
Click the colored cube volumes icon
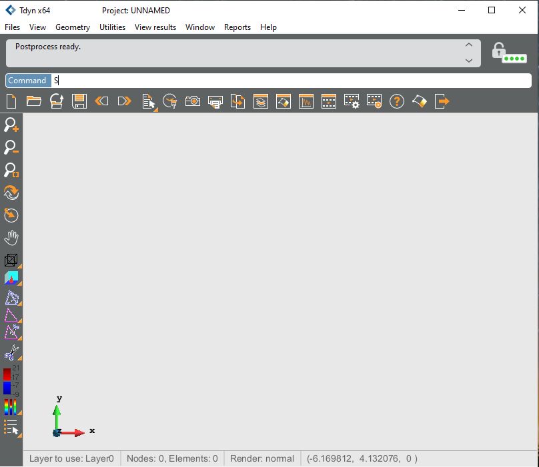coord(11,278)
